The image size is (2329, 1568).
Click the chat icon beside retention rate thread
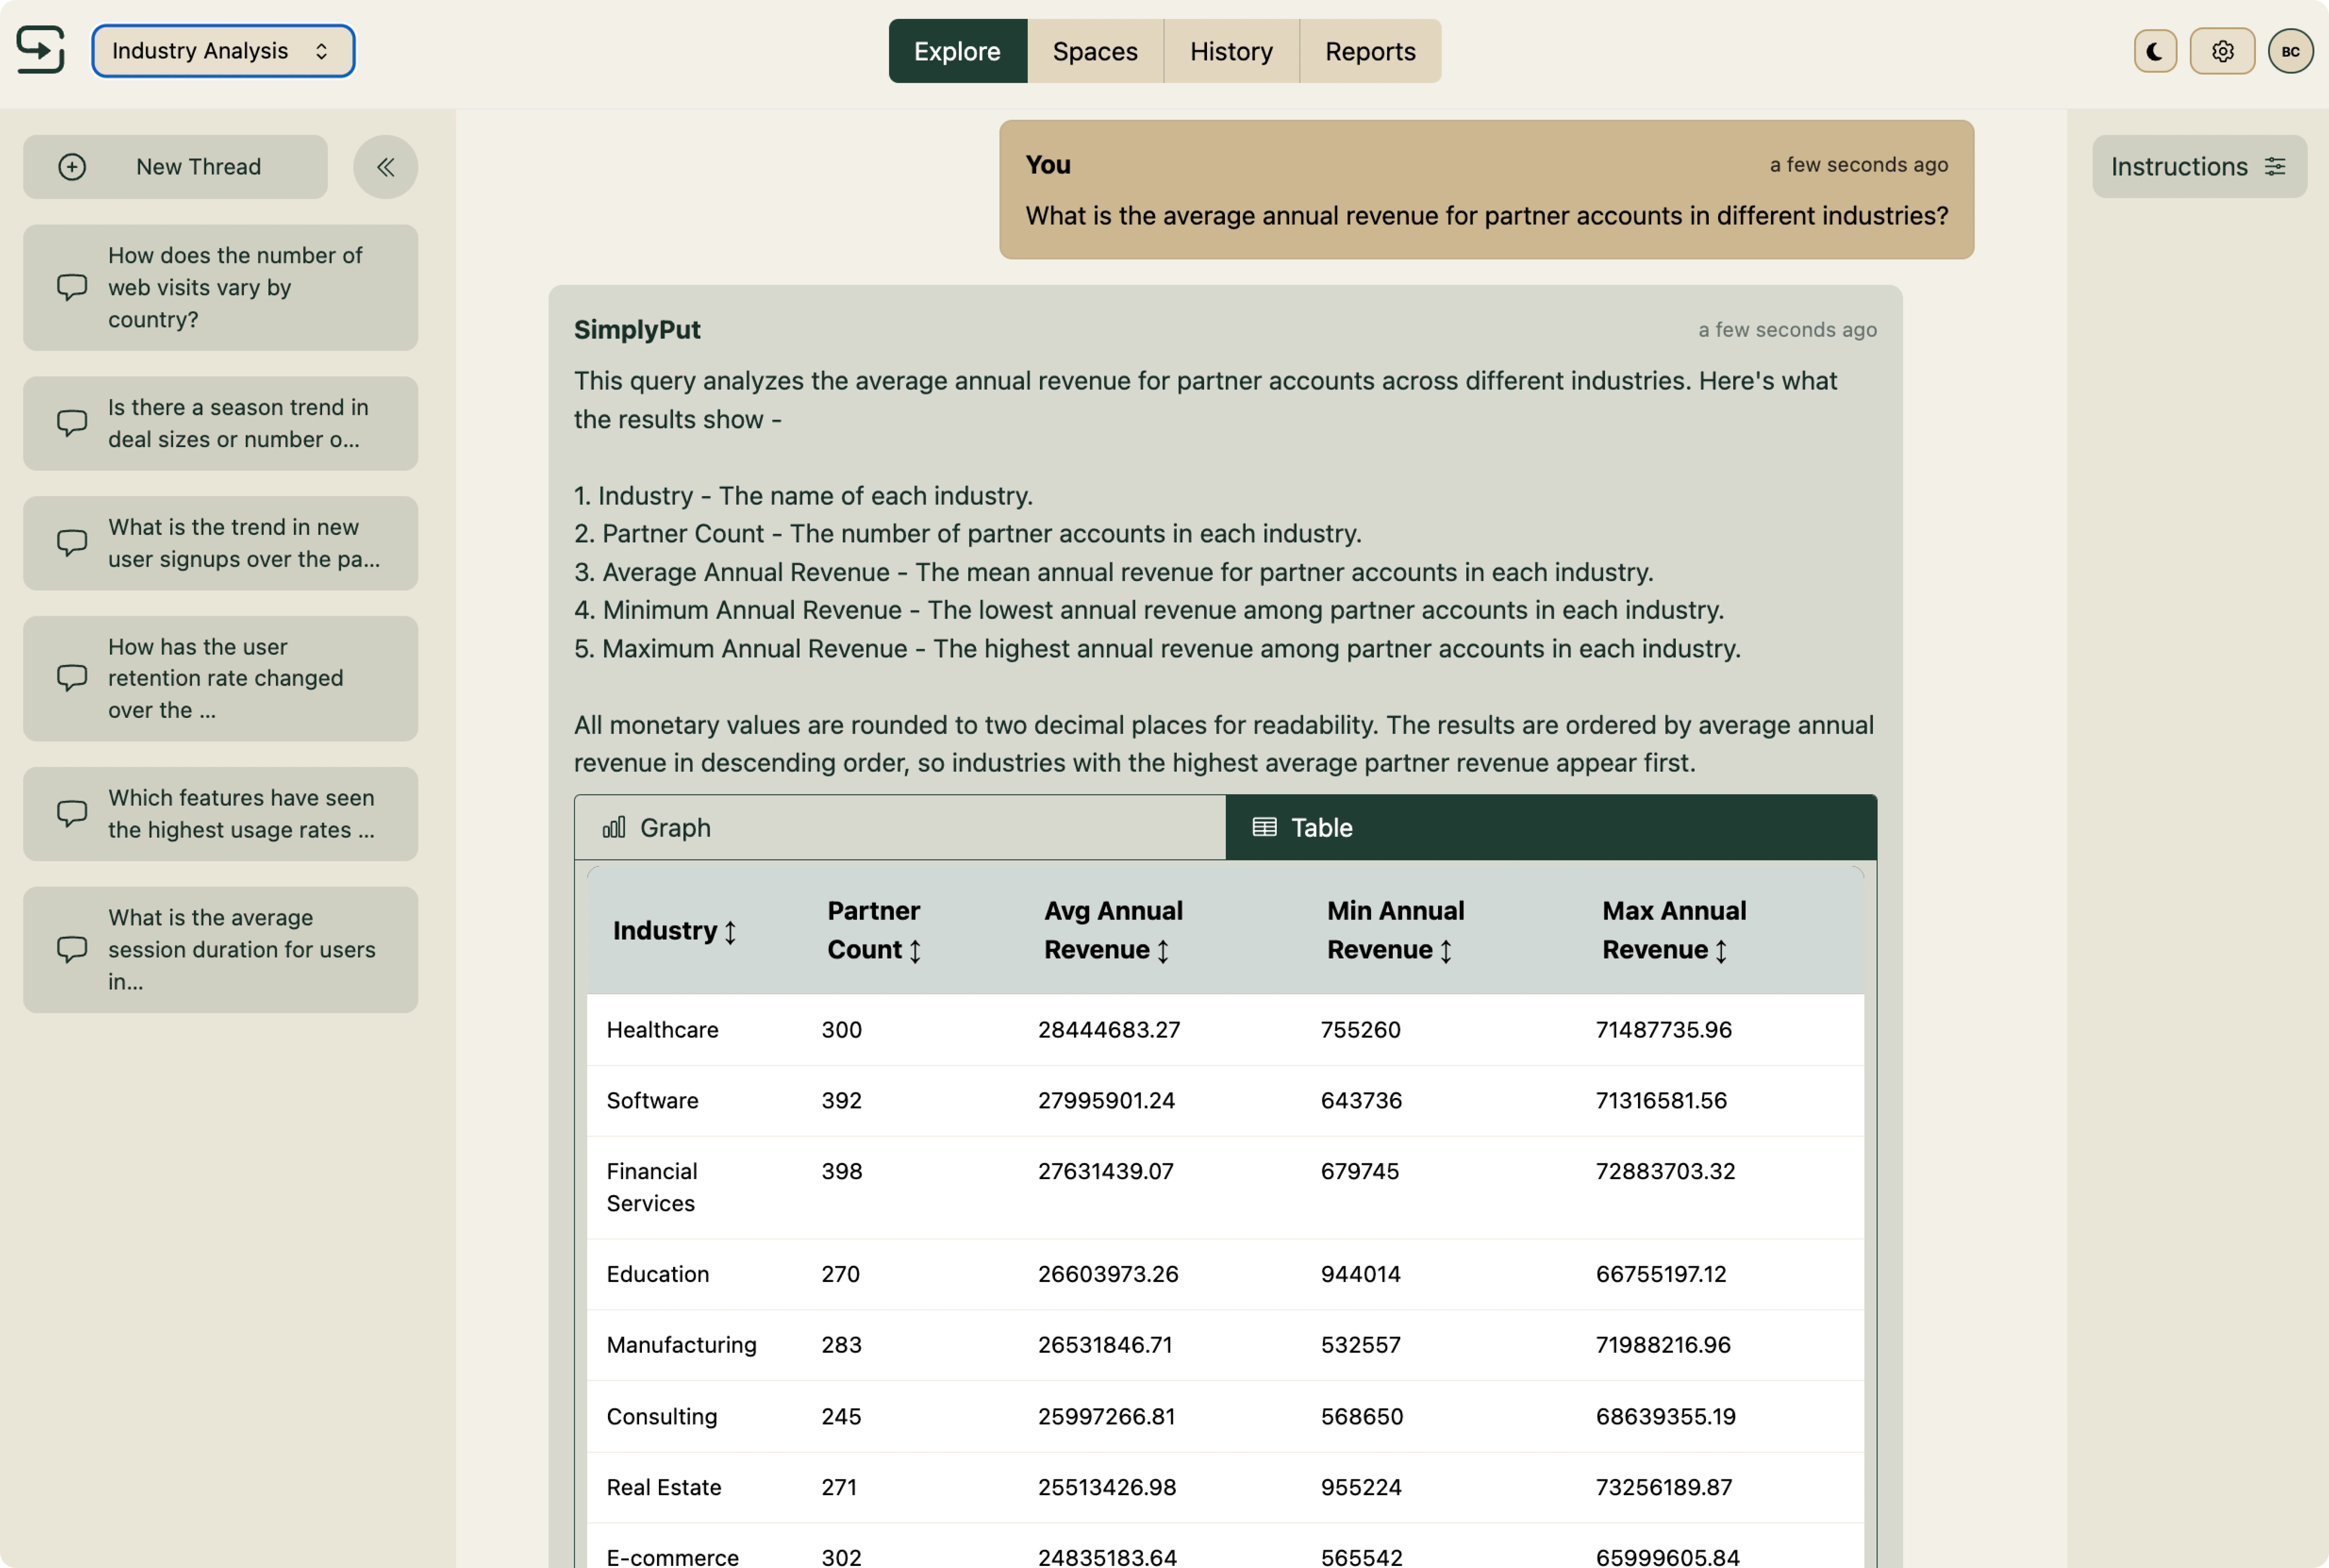(72, 678)
